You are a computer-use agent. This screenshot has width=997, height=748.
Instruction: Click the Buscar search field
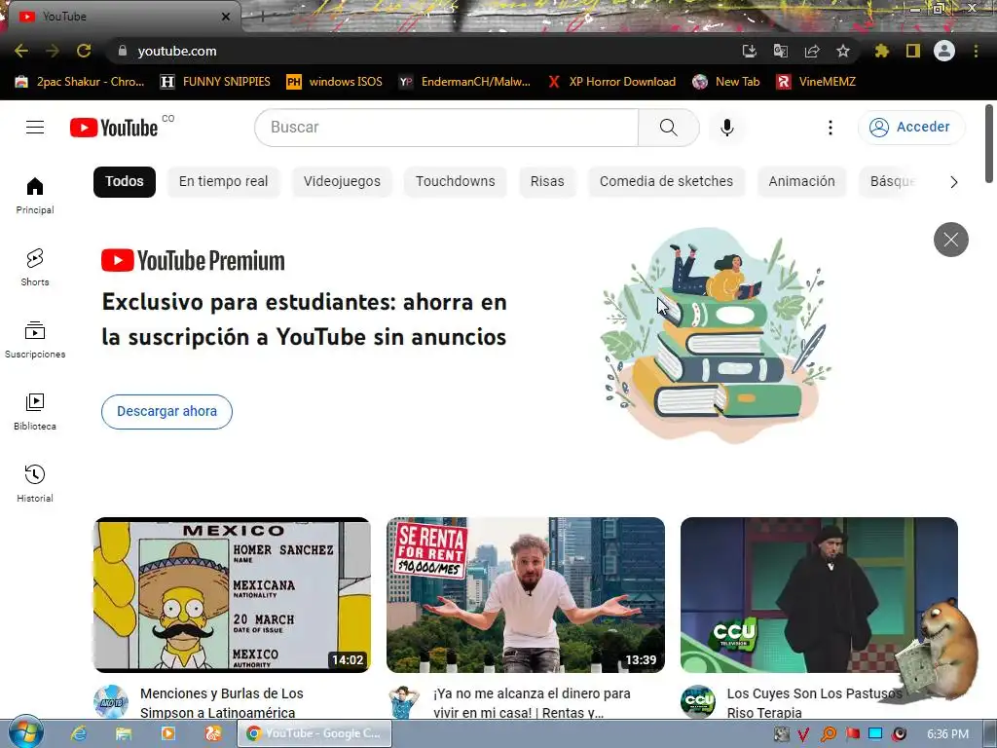pos(446,128)
